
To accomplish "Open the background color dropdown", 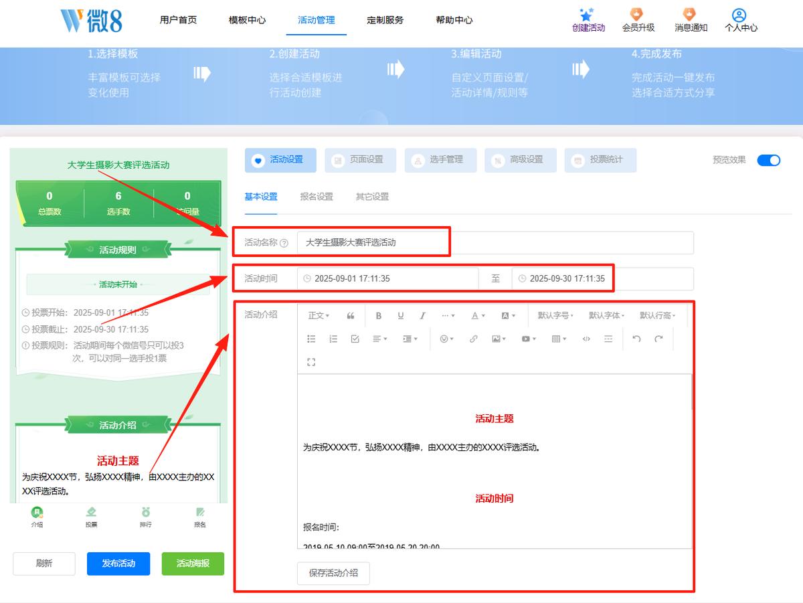I will [508, 316].
